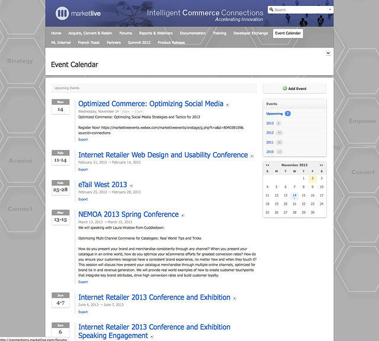Click the Jun 4-7 date badge
This screenshot has width=379, height=341.
coord(60,300)
